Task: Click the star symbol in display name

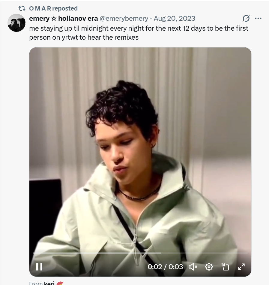Action: [x=54, y=19]
